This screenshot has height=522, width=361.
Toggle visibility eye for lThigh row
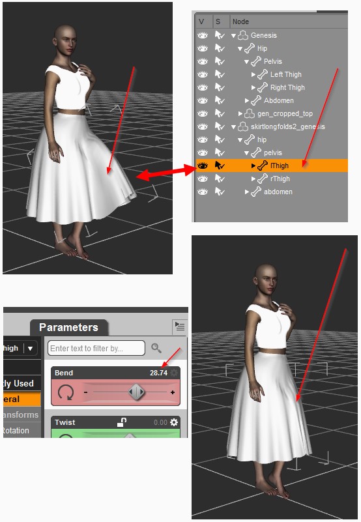(x=203, y=166)
